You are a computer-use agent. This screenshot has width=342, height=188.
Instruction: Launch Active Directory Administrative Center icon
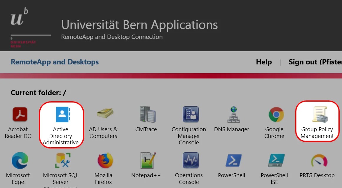(63, 114)
